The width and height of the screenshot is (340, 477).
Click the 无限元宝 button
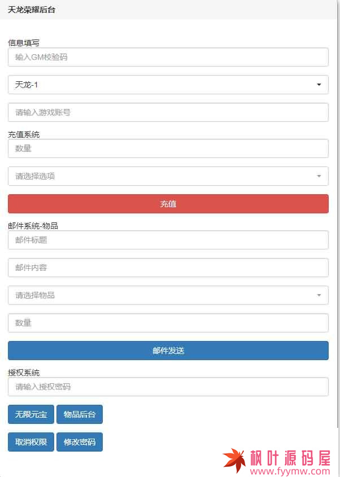click(x=31, y=414)
